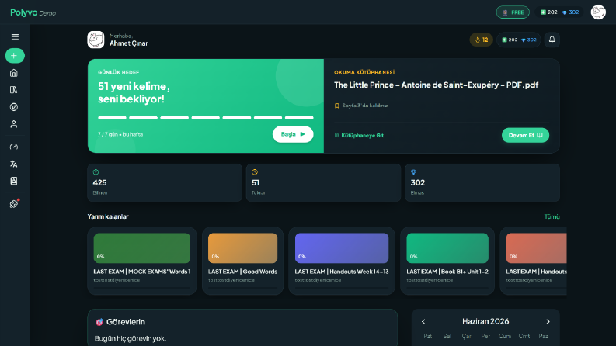Click LAST EXAM | Book B1+ Unit 1-2 title
Image resolution: width=616 pixels, height=346 pixels.
(447, 272)
